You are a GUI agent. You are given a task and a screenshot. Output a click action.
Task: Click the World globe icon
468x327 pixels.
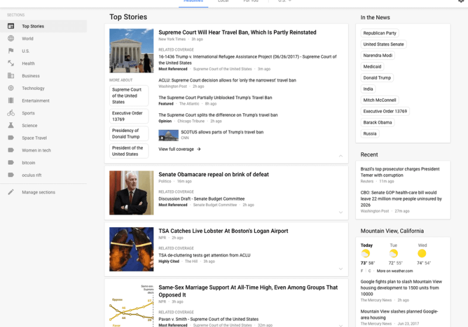tap(11, 39)
